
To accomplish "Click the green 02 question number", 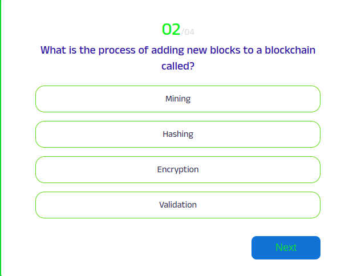I will tap(171, 29).
